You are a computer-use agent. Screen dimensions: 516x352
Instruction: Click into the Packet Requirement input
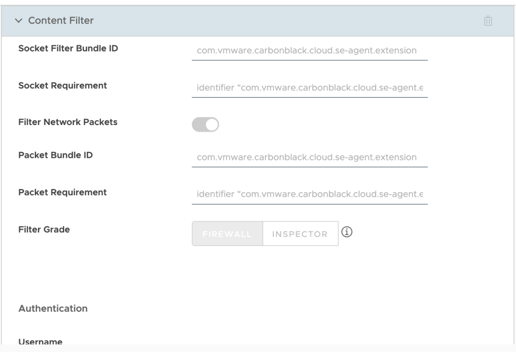pos(309,195)
